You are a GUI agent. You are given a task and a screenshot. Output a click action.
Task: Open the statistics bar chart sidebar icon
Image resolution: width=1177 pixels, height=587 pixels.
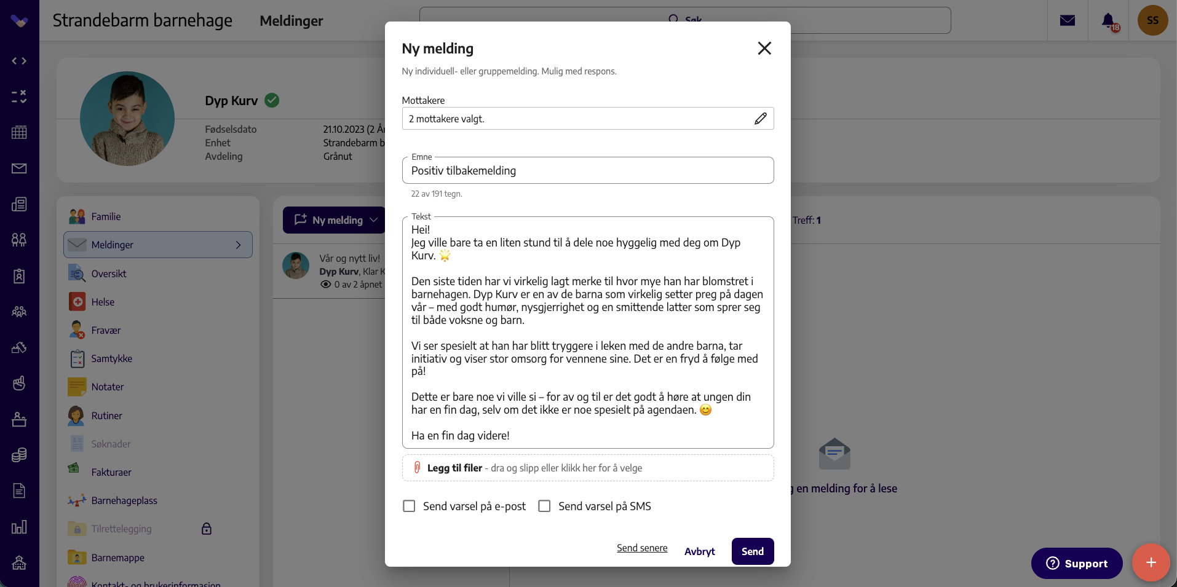coord(19,527)
